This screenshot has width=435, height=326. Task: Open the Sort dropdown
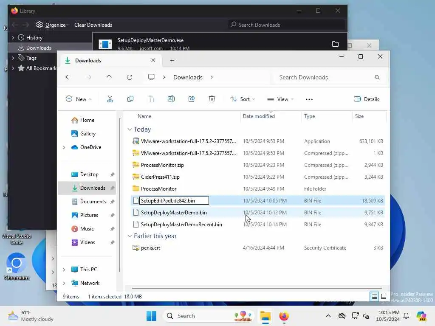click(243, 99)
